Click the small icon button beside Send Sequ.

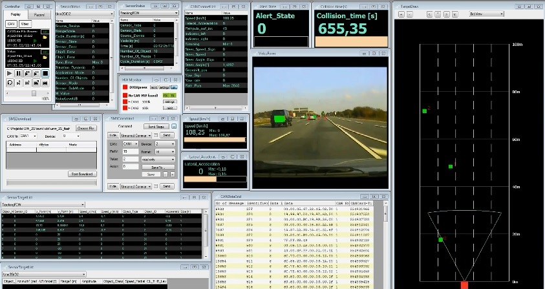174,127
